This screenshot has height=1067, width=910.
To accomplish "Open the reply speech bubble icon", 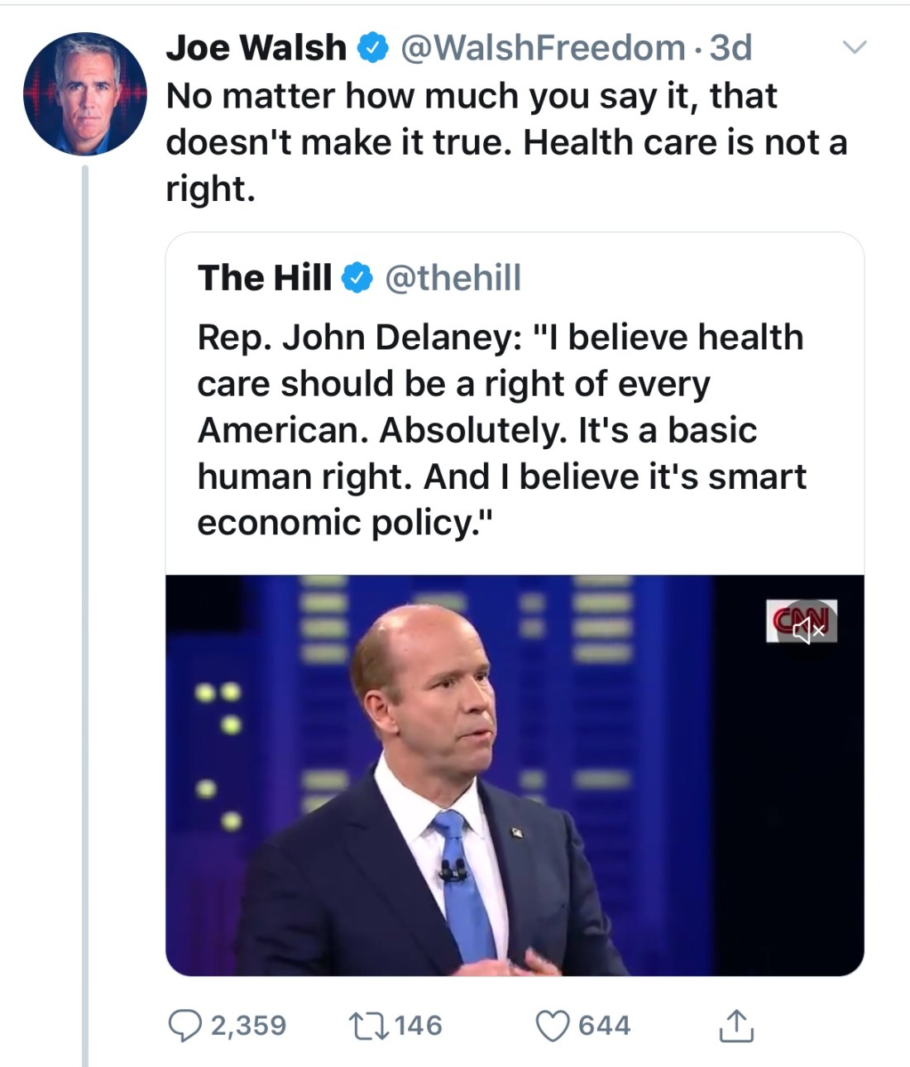I will coord(184,1026).
